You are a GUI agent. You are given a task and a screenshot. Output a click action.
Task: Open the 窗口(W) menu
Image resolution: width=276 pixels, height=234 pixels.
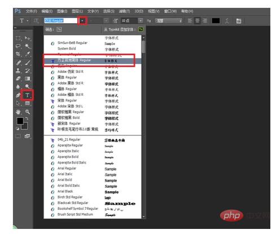[170, 11]
